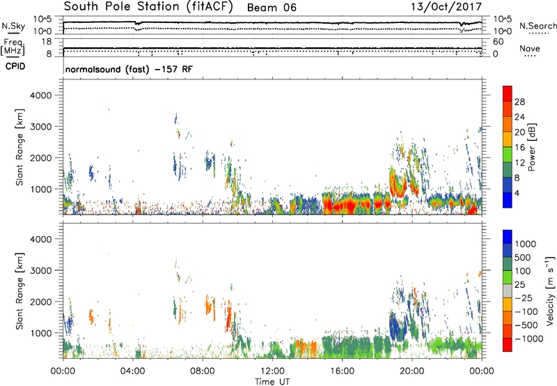Click the '12:00' time tick label

pyautogui.click(x=272, y=371)
